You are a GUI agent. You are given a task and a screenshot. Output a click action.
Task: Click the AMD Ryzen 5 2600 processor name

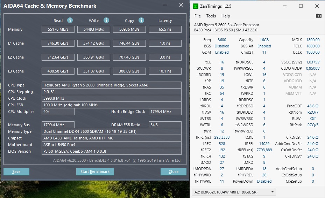pos(227,25)
